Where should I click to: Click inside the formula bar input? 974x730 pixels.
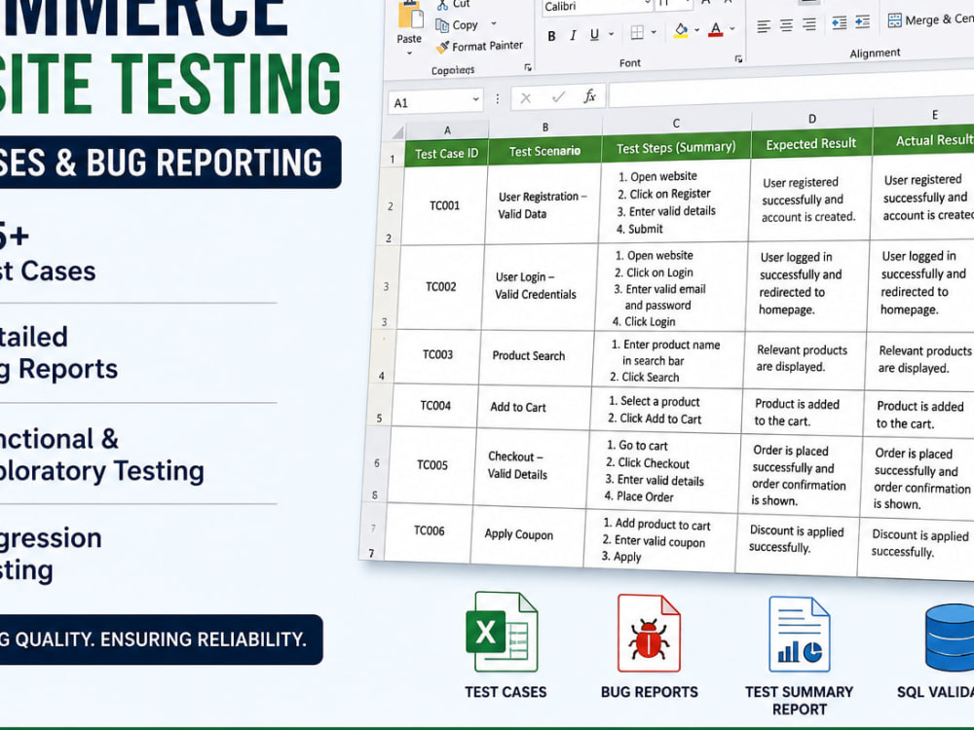(x=791, y=89)
